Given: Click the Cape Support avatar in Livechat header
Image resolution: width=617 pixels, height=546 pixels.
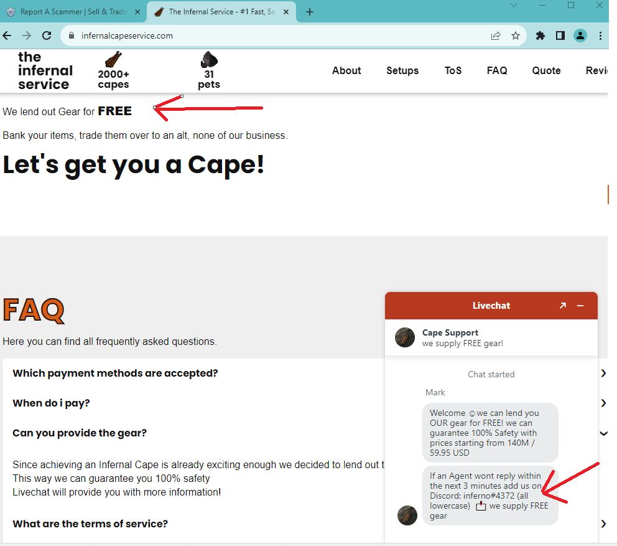Looking at the screenshot, I should 405,337.
